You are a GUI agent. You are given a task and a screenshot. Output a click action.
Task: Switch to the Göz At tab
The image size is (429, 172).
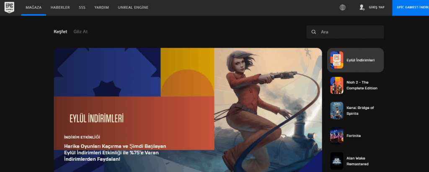[x=80, y=32]
